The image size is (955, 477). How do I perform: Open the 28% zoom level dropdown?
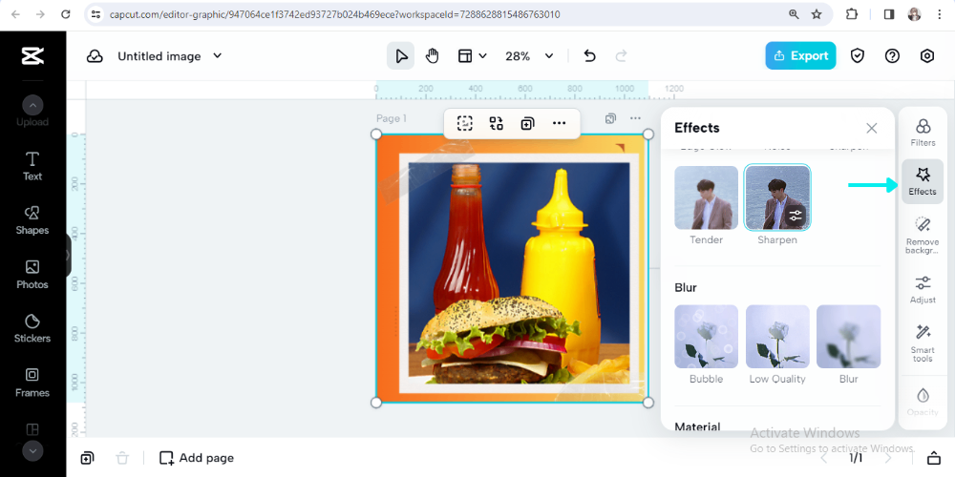coord(529,56)
